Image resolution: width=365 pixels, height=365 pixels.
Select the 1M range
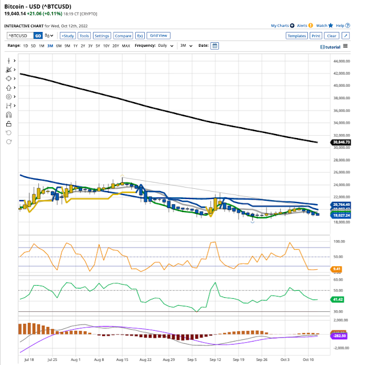coord(42,46)
